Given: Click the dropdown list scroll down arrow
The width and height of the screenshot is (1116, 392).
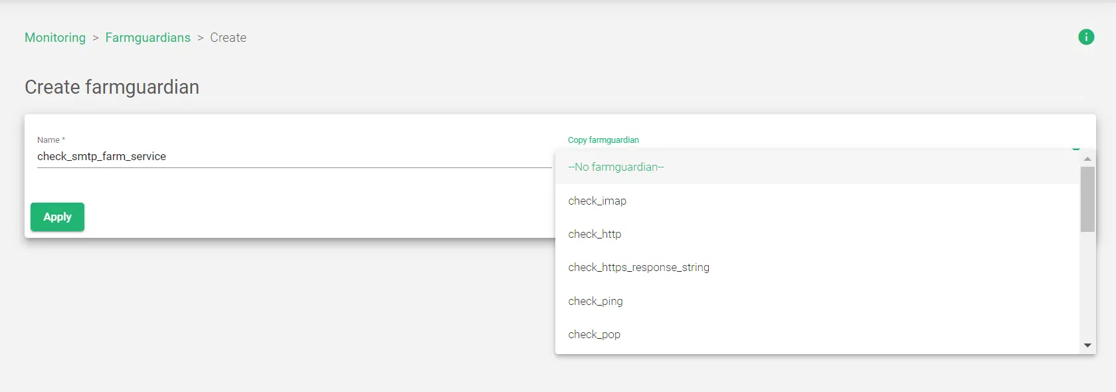Looking at the screenshot, I should [x=1087, y=345].
